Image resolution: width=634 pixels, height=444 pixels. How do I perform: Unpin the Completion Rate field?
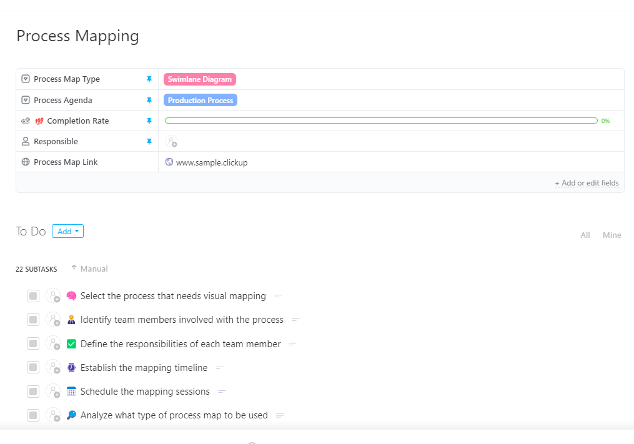click(149, 121)
